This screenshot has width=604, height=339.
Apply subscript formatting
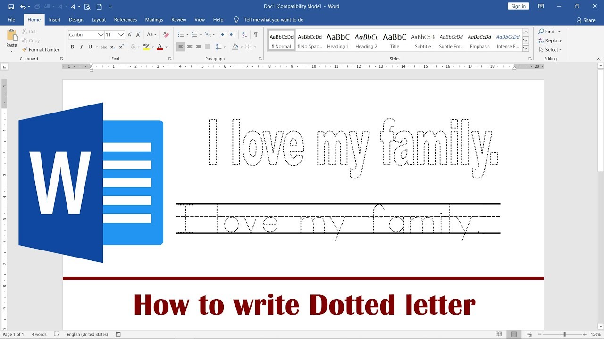pyautogui.click(x=113, y=47)
